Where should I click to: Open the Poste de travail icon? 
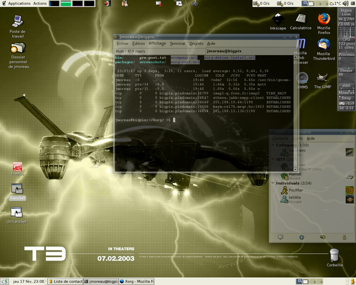point(17,26)
